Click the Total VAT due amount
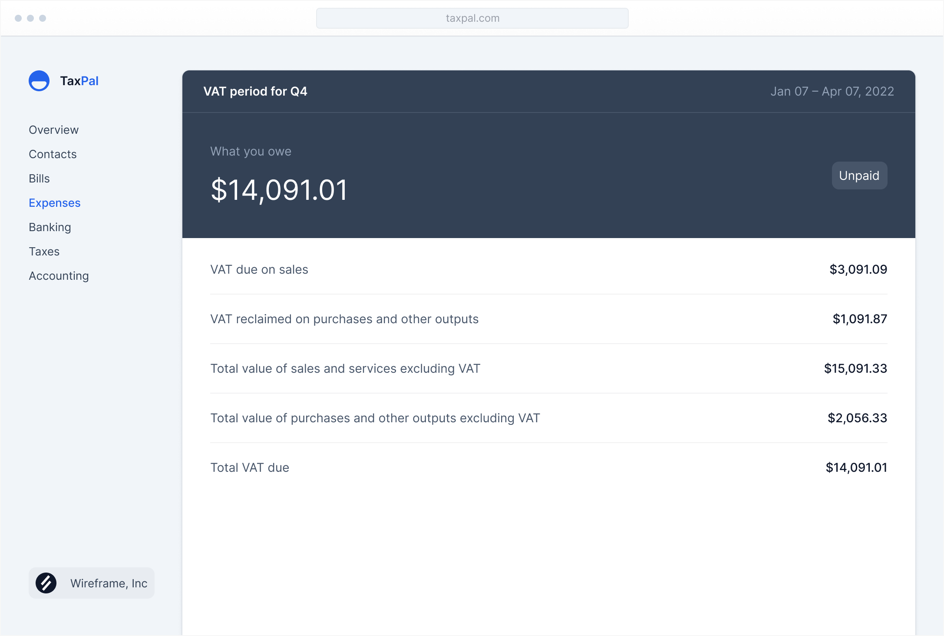This screenshot has width=944, height=636. (x=856, y=467)
